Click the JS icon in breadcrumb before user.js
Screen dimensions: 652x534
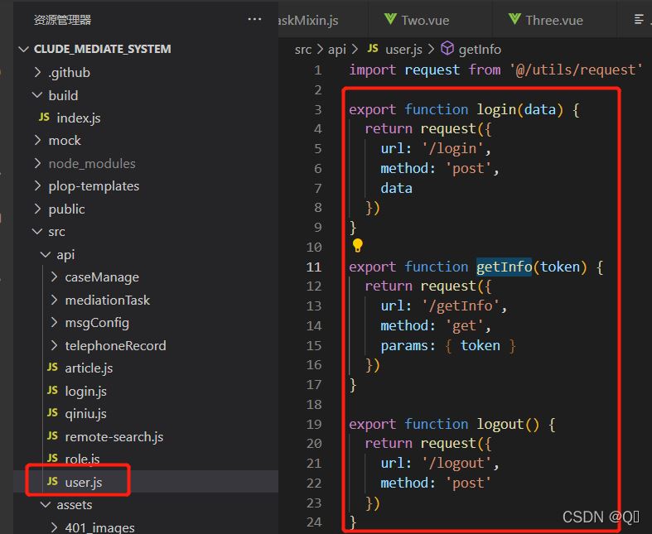[x=373, y=49]
